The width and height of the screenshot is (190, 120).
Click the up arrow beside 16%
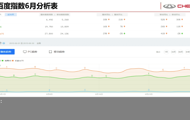(x=109, y=26)
